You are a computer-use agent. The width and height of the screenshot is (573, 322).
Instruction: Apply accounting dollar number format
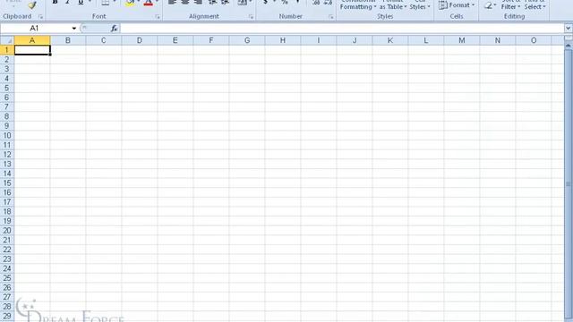point(265,3)
